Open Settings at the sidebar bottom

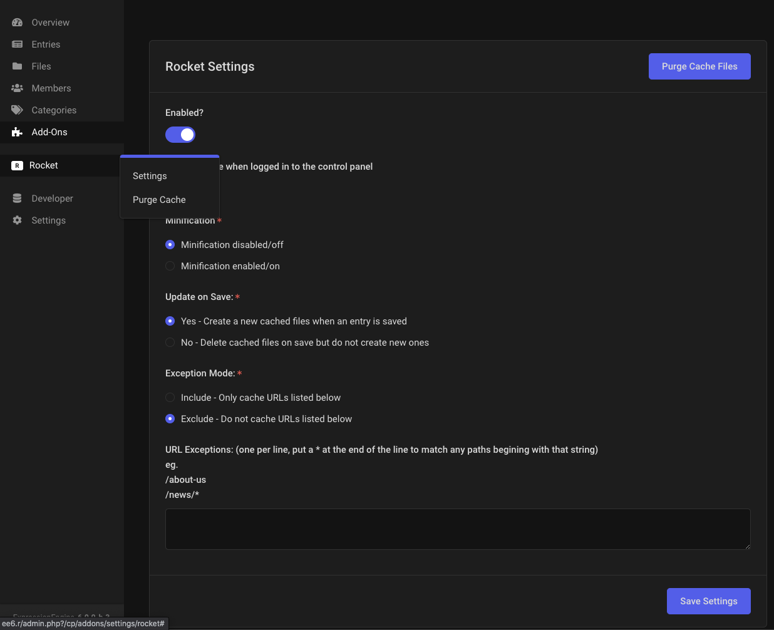[62, 220]
